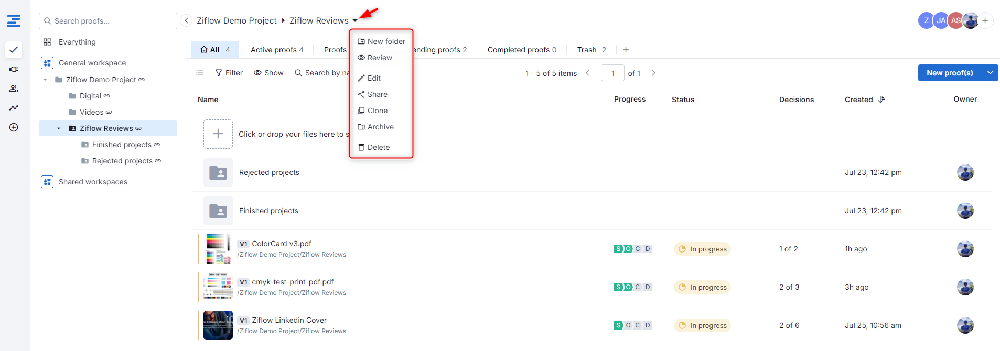
Task: Open the Ziflow Reviews breadcrumb dropdown arrow
Action: click(x=355, y=21)
